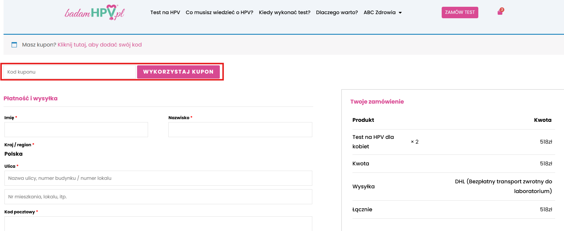The width and height of the screenshot is (564, 231).
Task: Click into the Imię text field
Action: tap(76, 129)
